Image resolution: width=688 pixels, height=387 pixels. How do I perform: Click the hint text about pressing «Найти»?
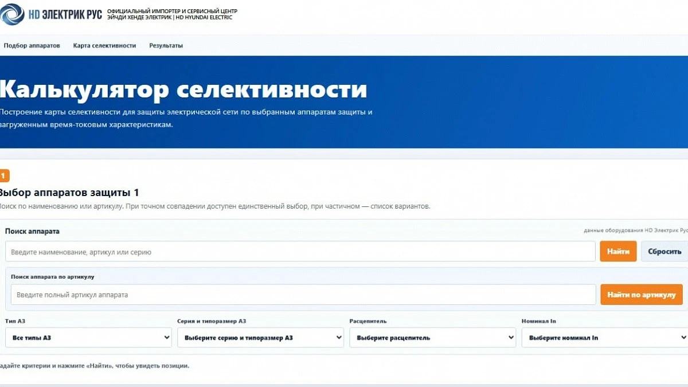(x=94, y=365)
